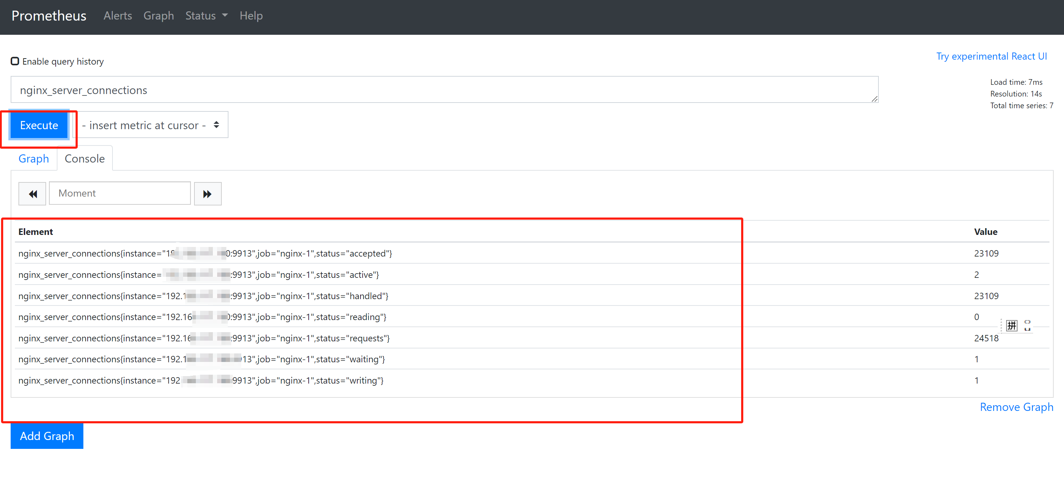Click the Add Graph button
The width and height of the screenshot is (1064, 495).
(47, 436)
